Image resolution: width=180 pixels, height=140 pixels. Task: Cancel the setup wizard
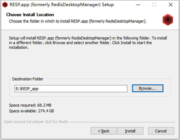tap(161, 131)
